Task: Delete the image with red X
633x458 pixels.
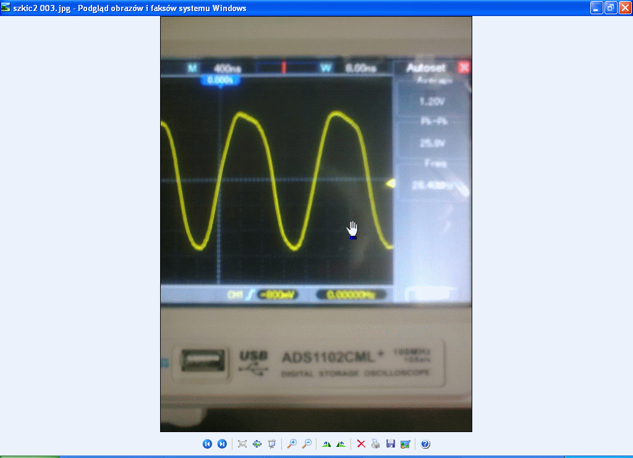Action: tap(361, 444)
